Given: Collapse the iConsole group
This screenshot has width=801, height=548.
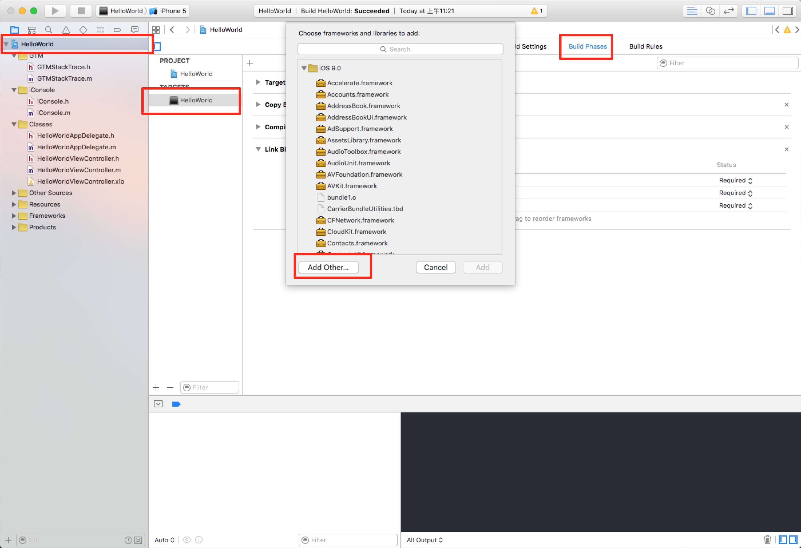Looking at the screenshot, I should (x=14, y=90).
